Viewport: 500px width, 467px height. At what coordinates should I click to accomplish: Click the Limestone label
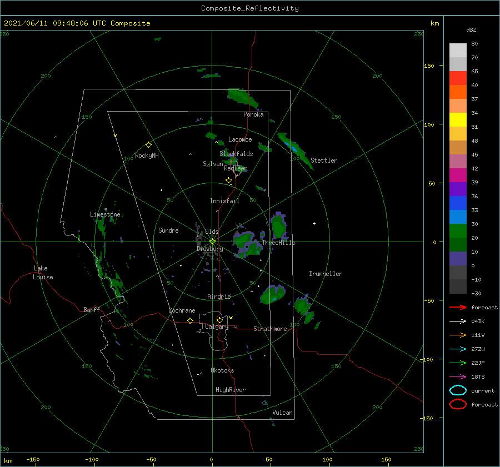(x=105, y=214)
